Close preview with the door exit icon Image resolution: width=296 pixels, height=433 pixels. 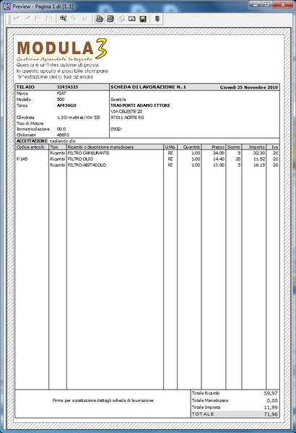(x=157, y=19)
